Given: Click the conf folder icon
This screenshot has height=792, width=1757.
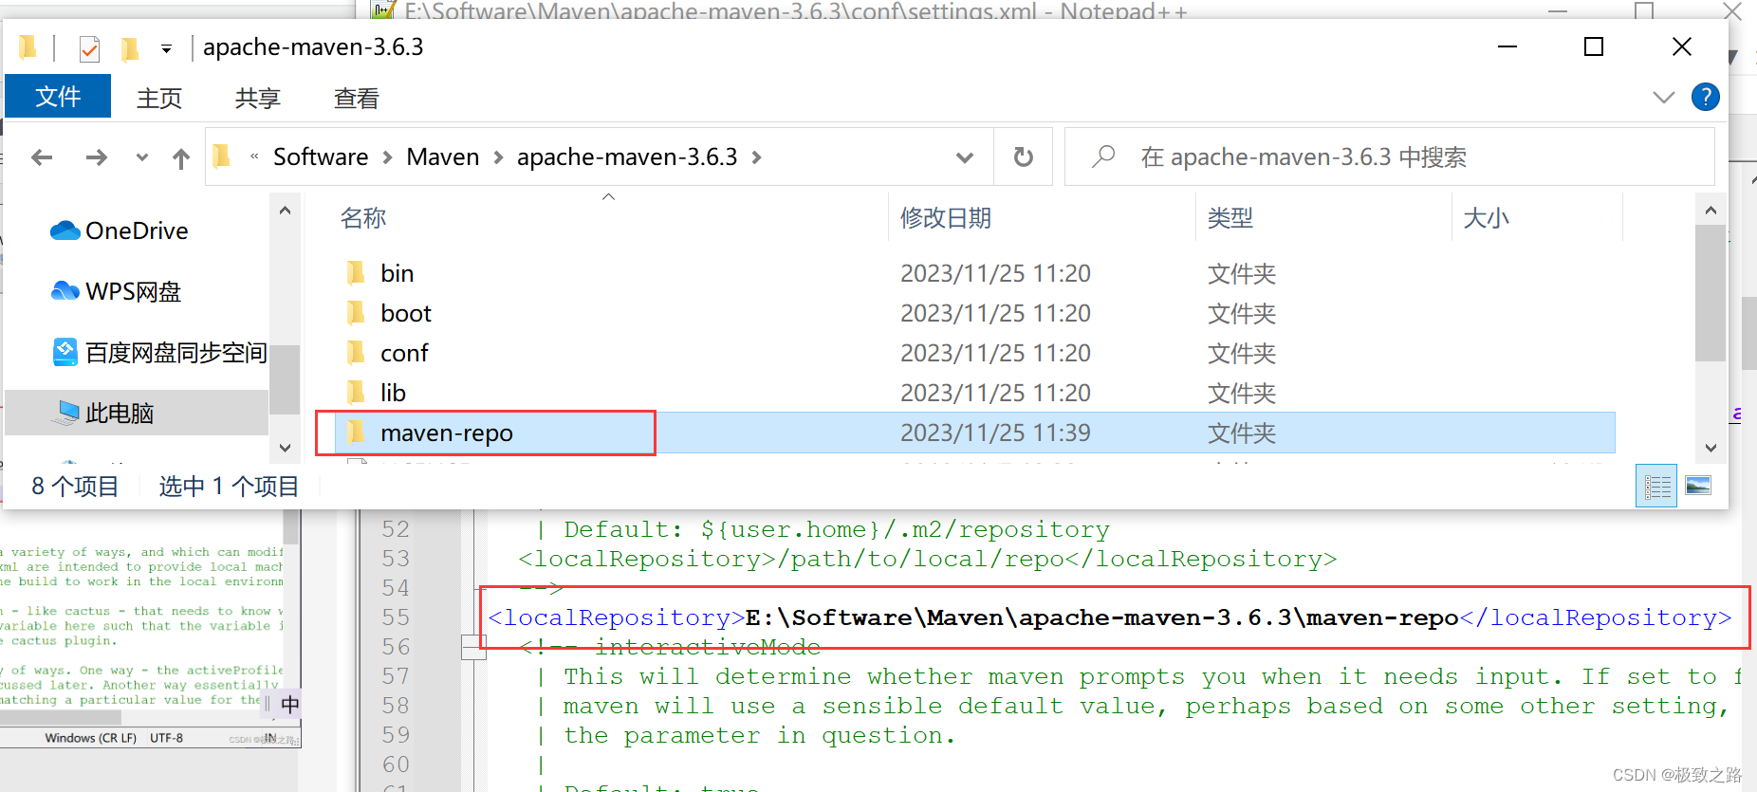Looking at the screenshot, I should pos(356,353).
